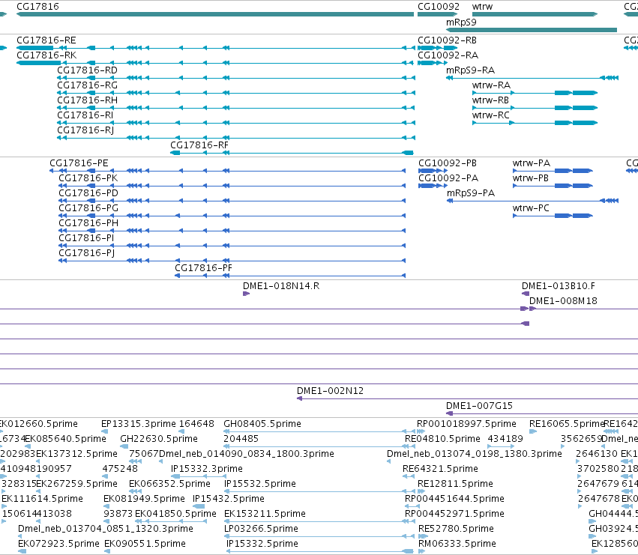Select transcript label CG17816-RI
This screenshot has width=638, height=555.
(85, 115)
